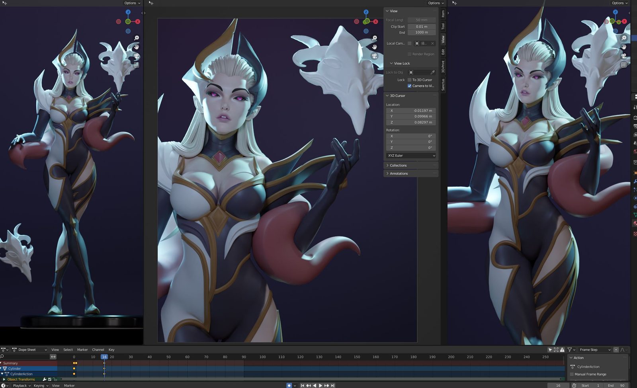Viewport: 637px width, 388px height.
Task: Open the 3D-Print sidebar tab
Action: [x=443, y=66]
